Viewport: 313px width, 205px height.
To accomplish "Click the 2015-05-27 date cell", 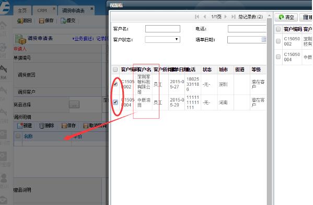I will point(177,84).
